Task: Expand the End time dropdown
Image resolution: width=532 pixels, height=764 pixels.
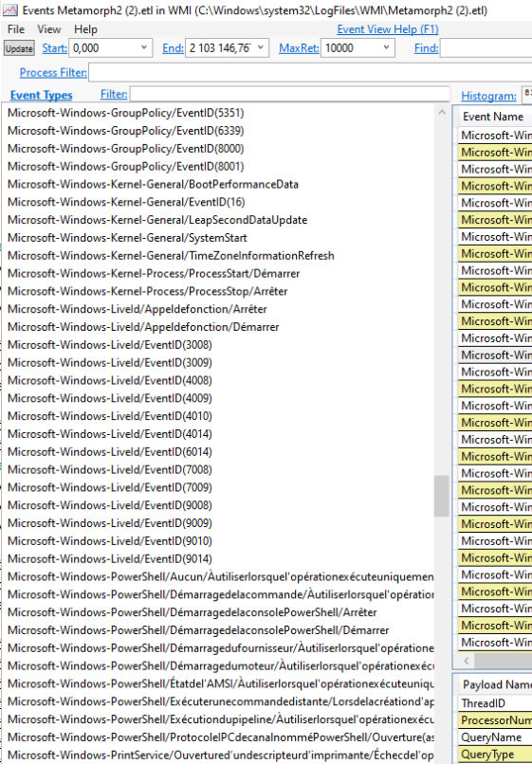Action: tap(261, 47)
